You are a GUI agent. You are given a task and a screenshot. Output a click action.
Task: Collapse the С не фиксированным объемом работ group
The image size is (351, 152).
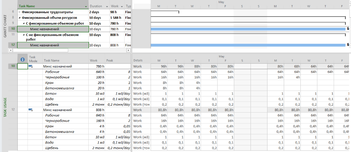24,35
